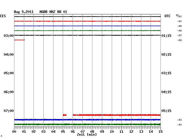
Task: Click the short red trace below the 03:00 row
Action: (19, 40)
